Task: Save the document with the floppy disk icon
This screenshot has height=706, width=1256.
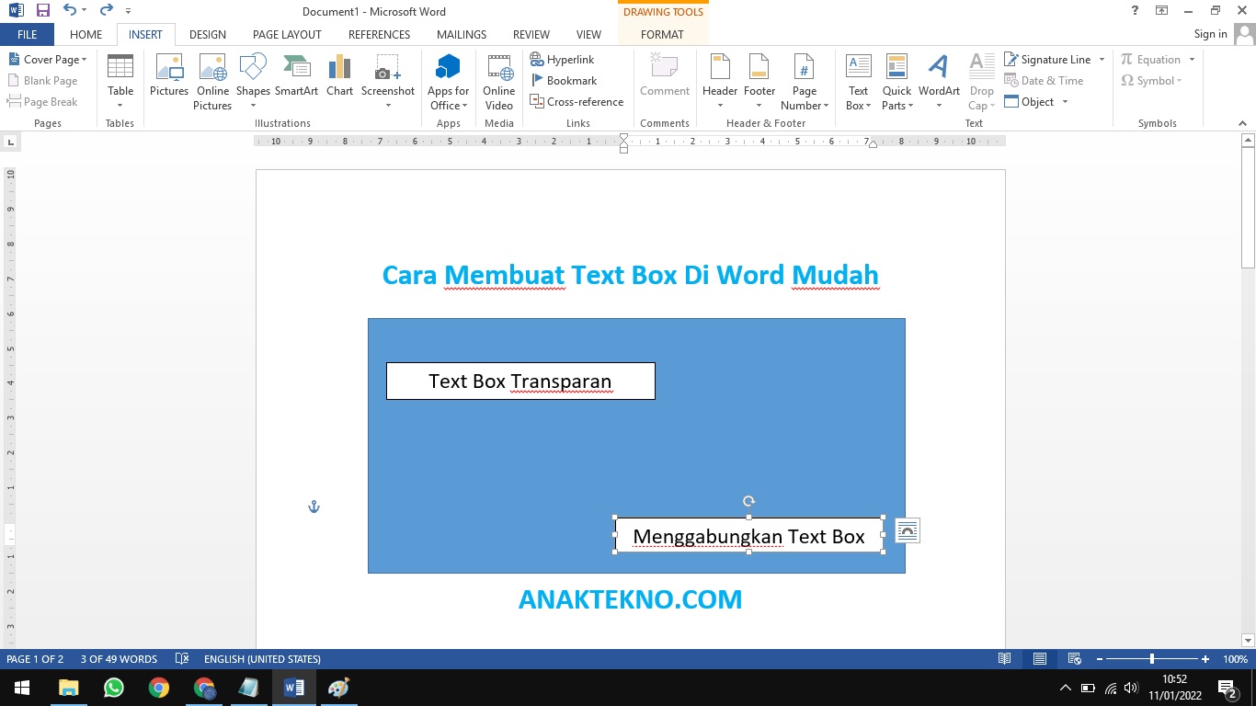Action: 43,11
